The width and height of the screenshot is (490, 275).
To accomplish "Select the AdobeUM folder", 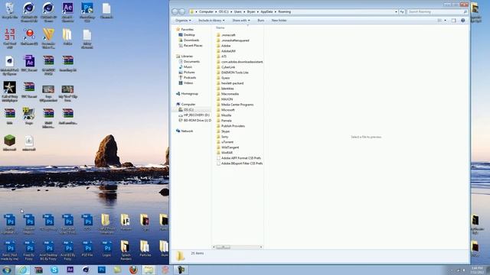I will pos(228,51).
